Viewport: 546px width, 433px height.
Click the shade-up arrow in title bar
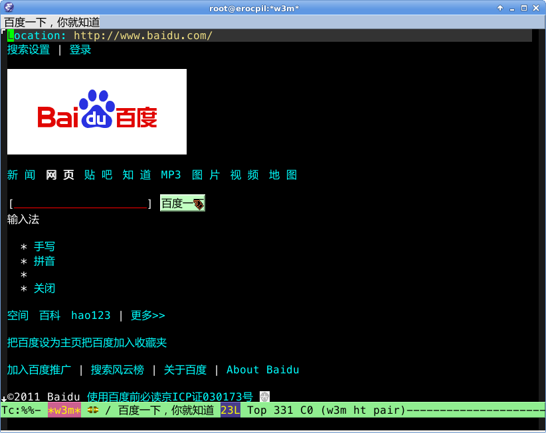500,8
